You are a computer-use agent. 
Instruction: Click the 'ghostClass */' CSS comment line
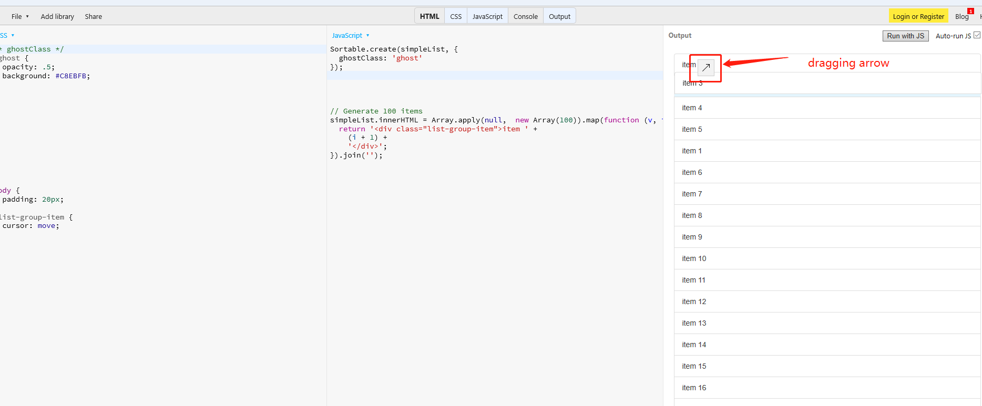[x=32, y=49]
